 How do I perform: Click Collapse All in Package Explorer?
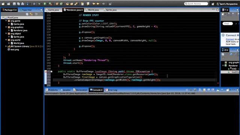[x=27, y=14]
